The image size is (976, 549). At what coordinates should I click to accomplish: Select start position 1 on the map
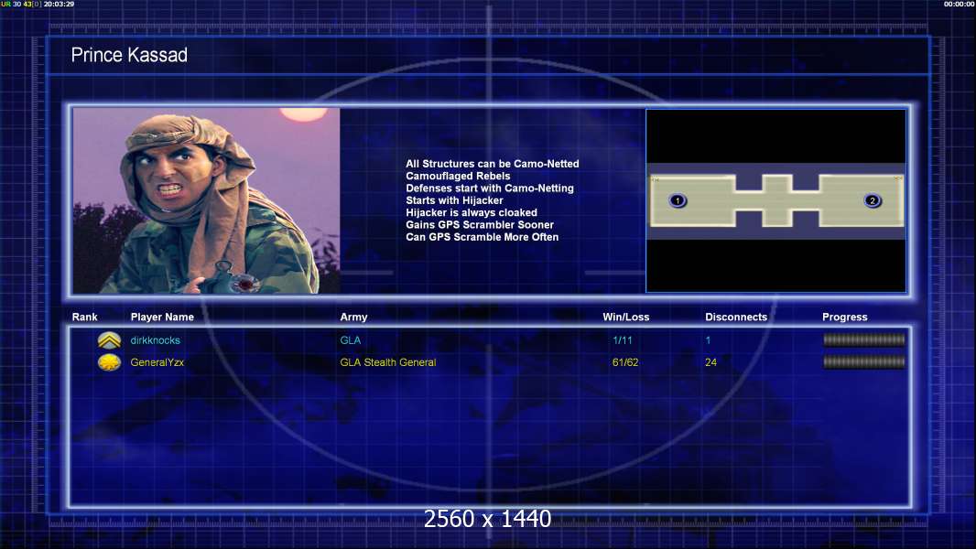678,200
